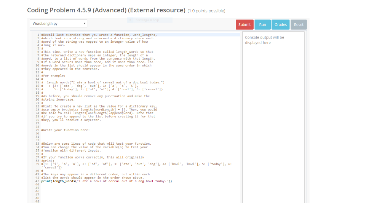This screenshot has width=390, height=203.
Task: Click the '#Below are some lines of code' comment
Action: tap(96, 144)
